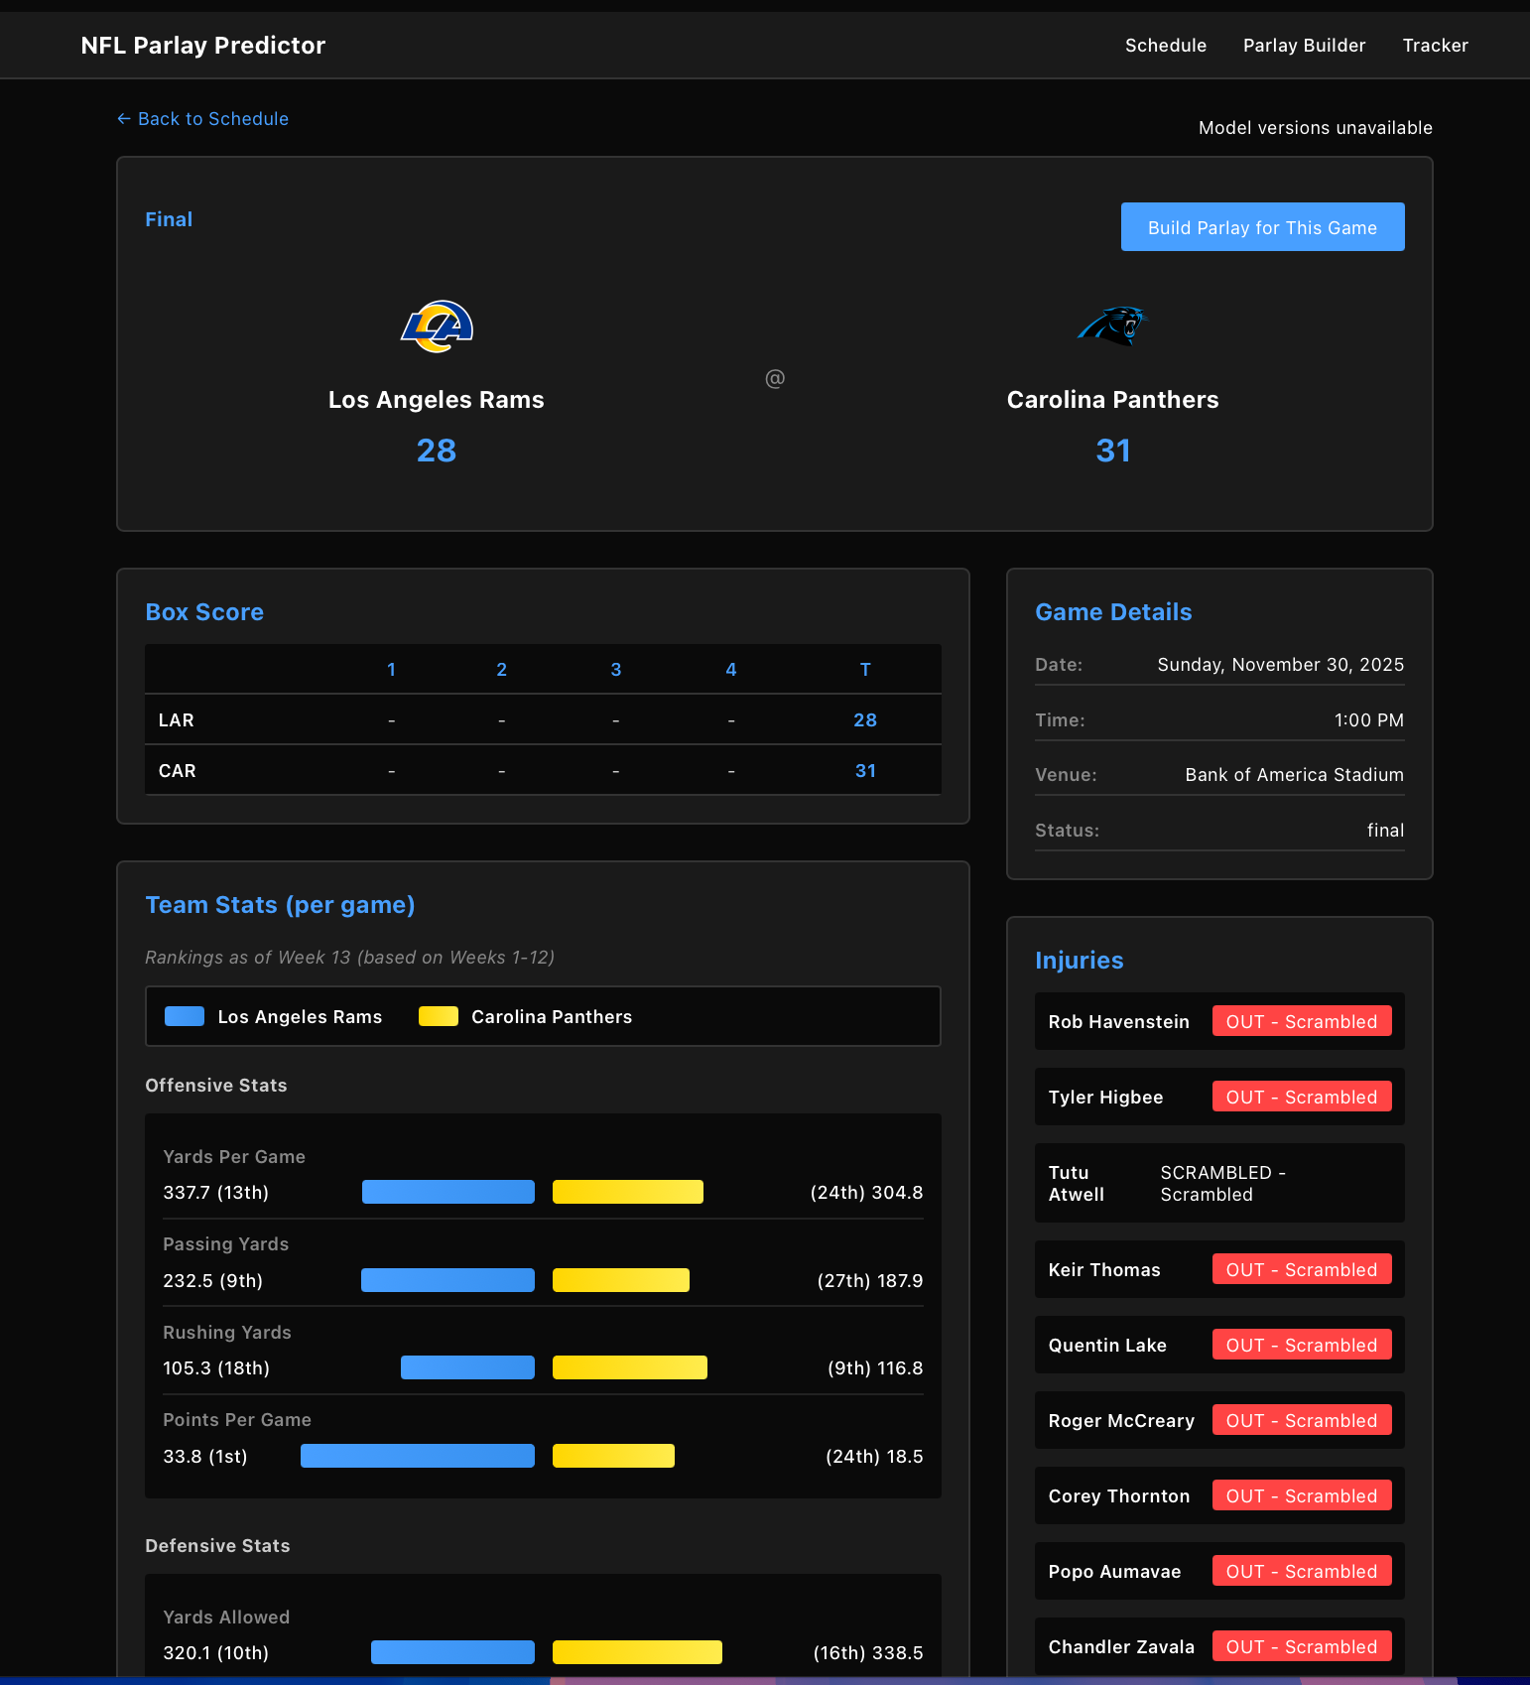This screenshot has height=1685, width=1530.
Task: Click the Carolina Panthers logo
Action: point(1112,326)
